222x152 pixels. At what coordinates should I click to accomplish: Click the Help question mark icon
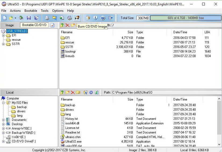click(x=103, y=18)
